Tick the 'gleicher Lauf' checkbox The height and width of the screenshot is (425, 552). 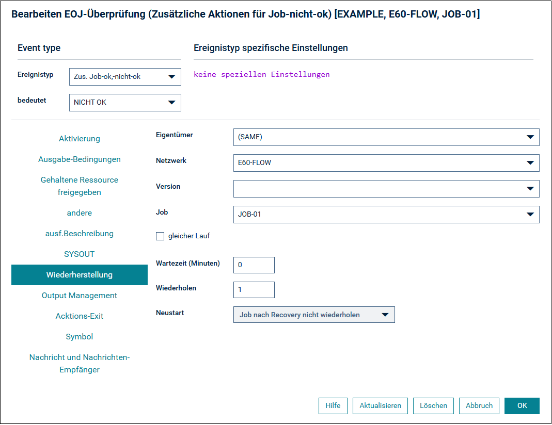[x=160, y=236]
